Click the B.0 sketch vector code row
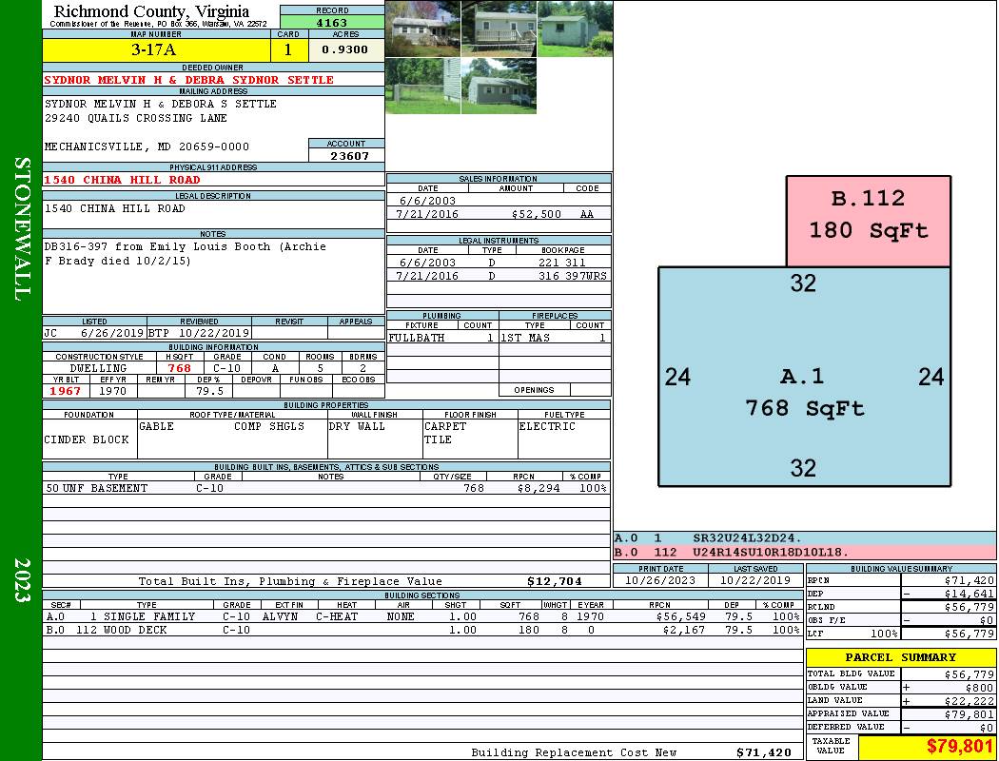Screen dimensions: 999x761 point(805,552)
